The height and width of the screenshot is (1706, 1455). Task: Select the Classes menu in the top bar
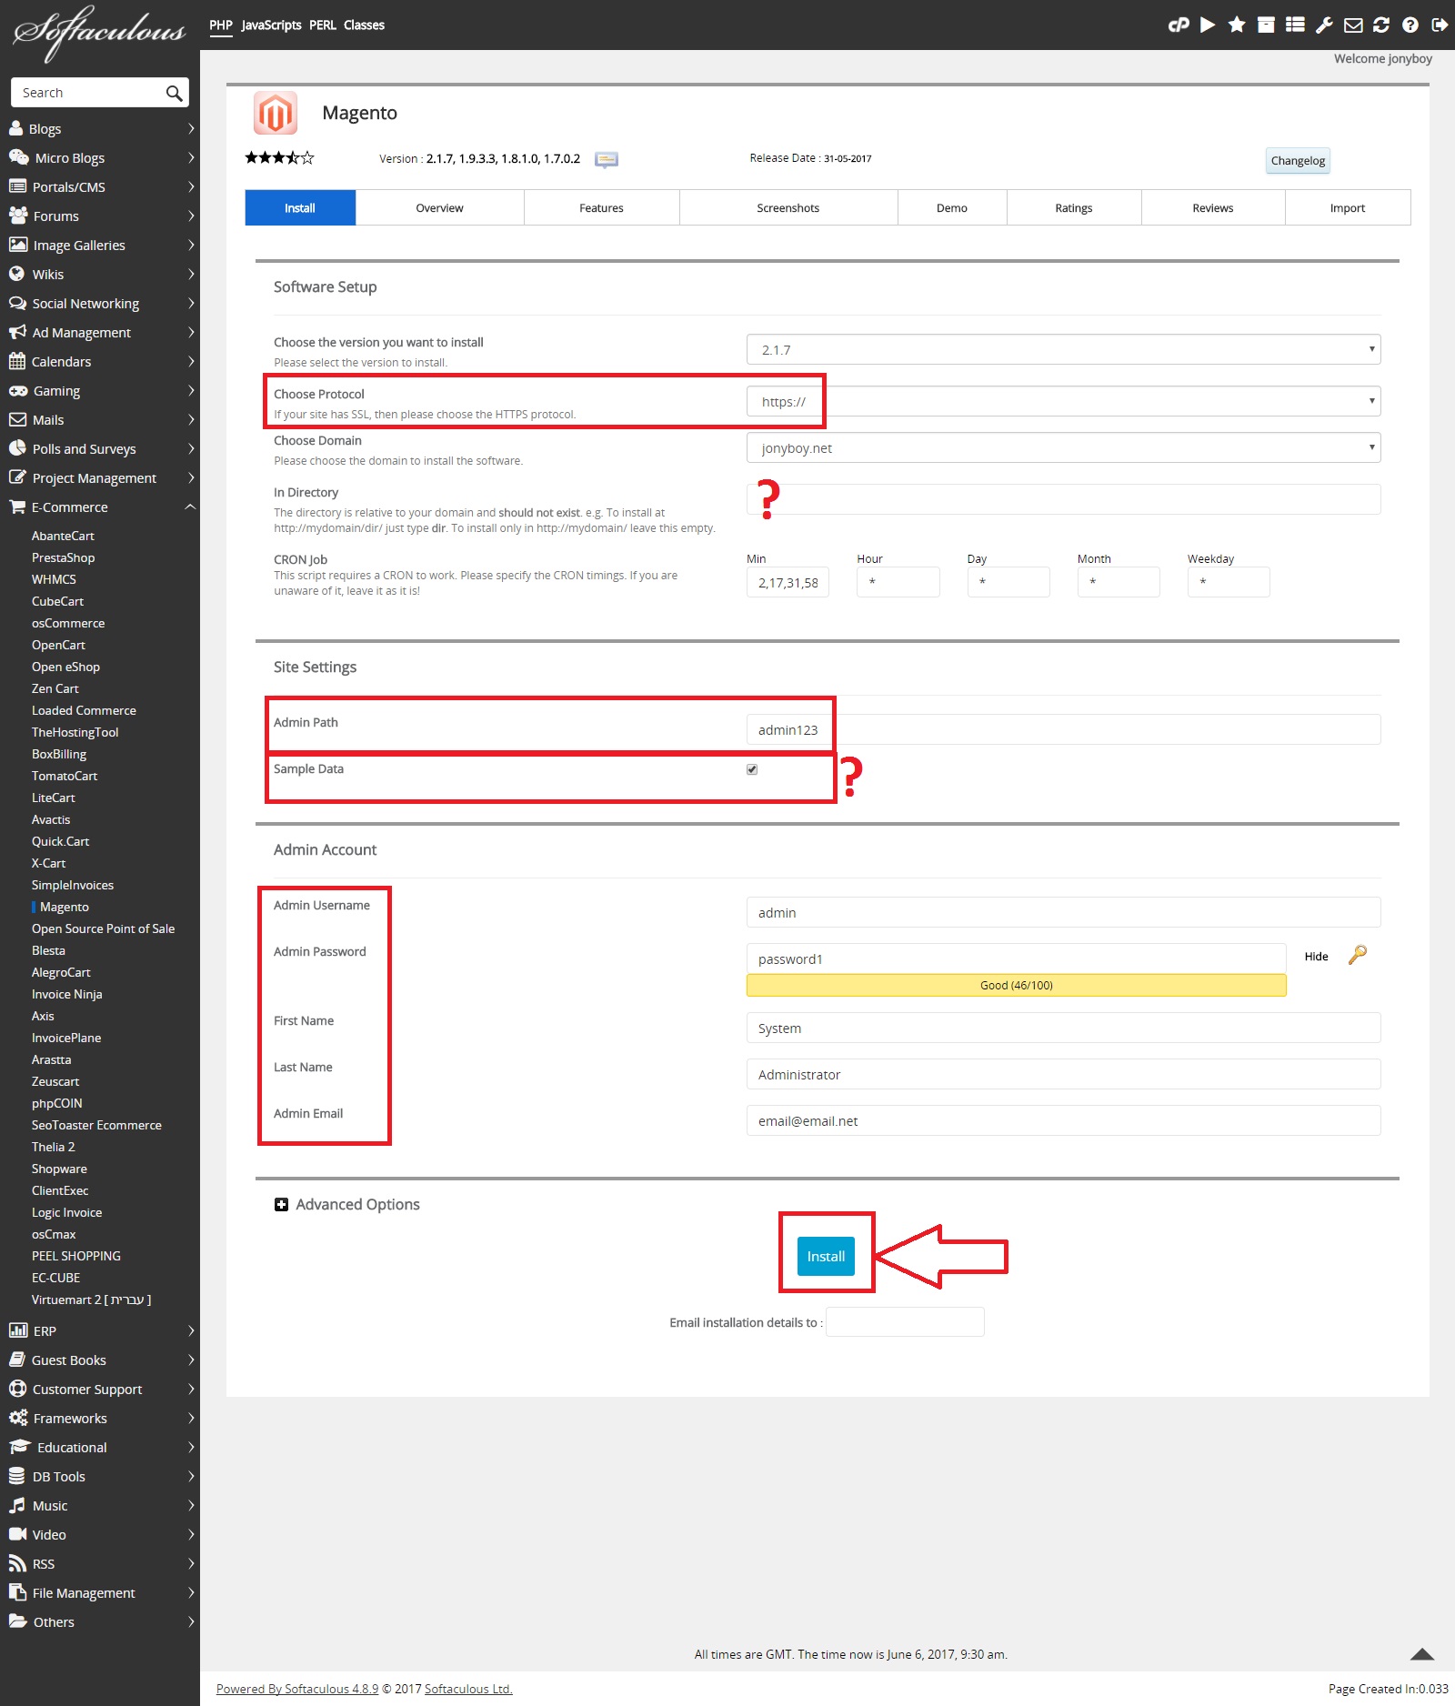click(364, 25)
